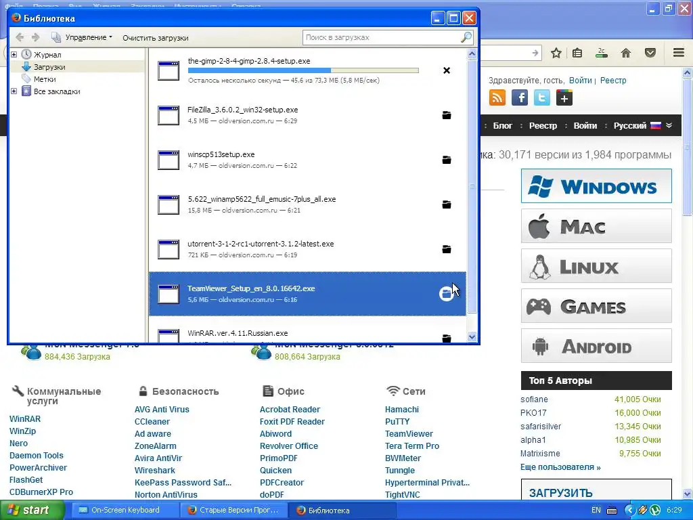Open the Mac category banner
This screenshot has width=693, height=520.
[596, 226]
